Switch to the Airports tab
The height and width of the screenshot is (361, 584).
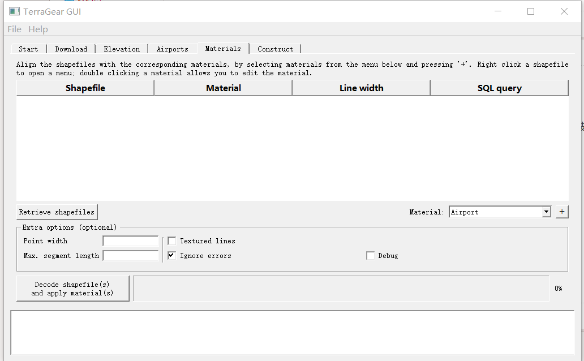tap(173, 49)
